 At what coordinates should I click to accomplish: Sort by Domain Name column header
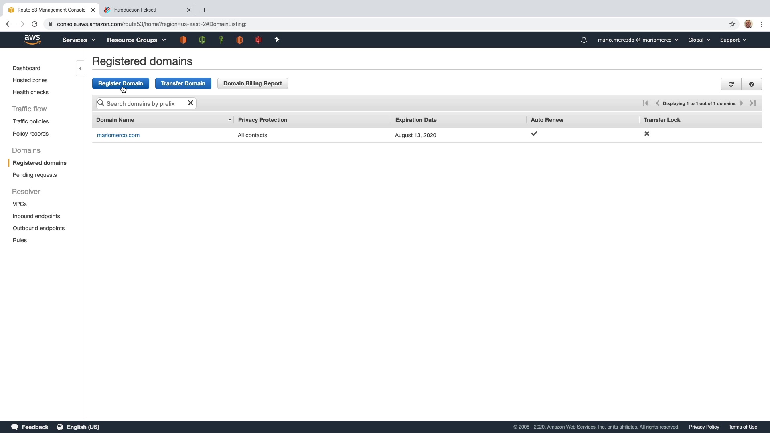(115, 120)
